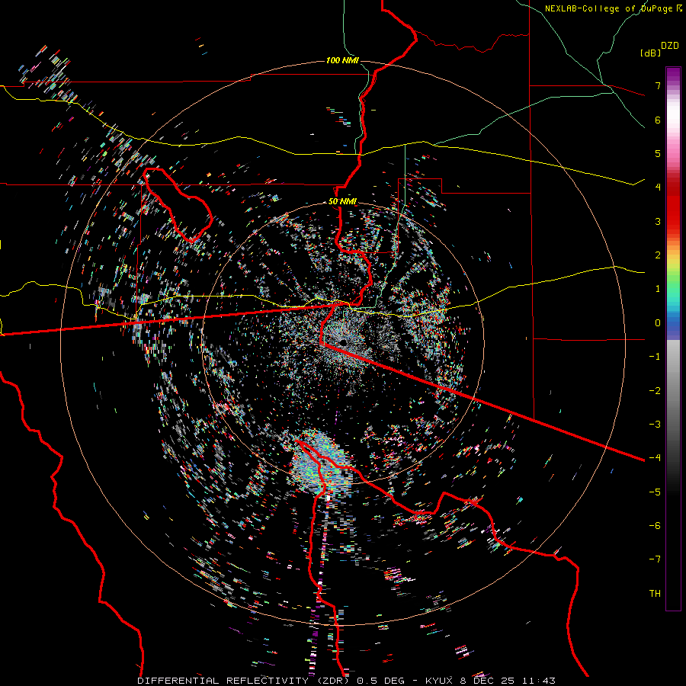Screen dimensions: 686x686
Task: Click the -1 dB scale label
Action: (655, 357)
